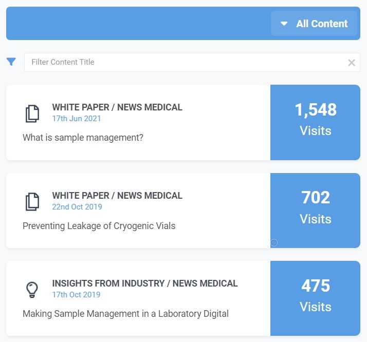This screenshot has height=342, width=367.
Task: Click the blue funnel filter icon
Action: click(11, 62)
